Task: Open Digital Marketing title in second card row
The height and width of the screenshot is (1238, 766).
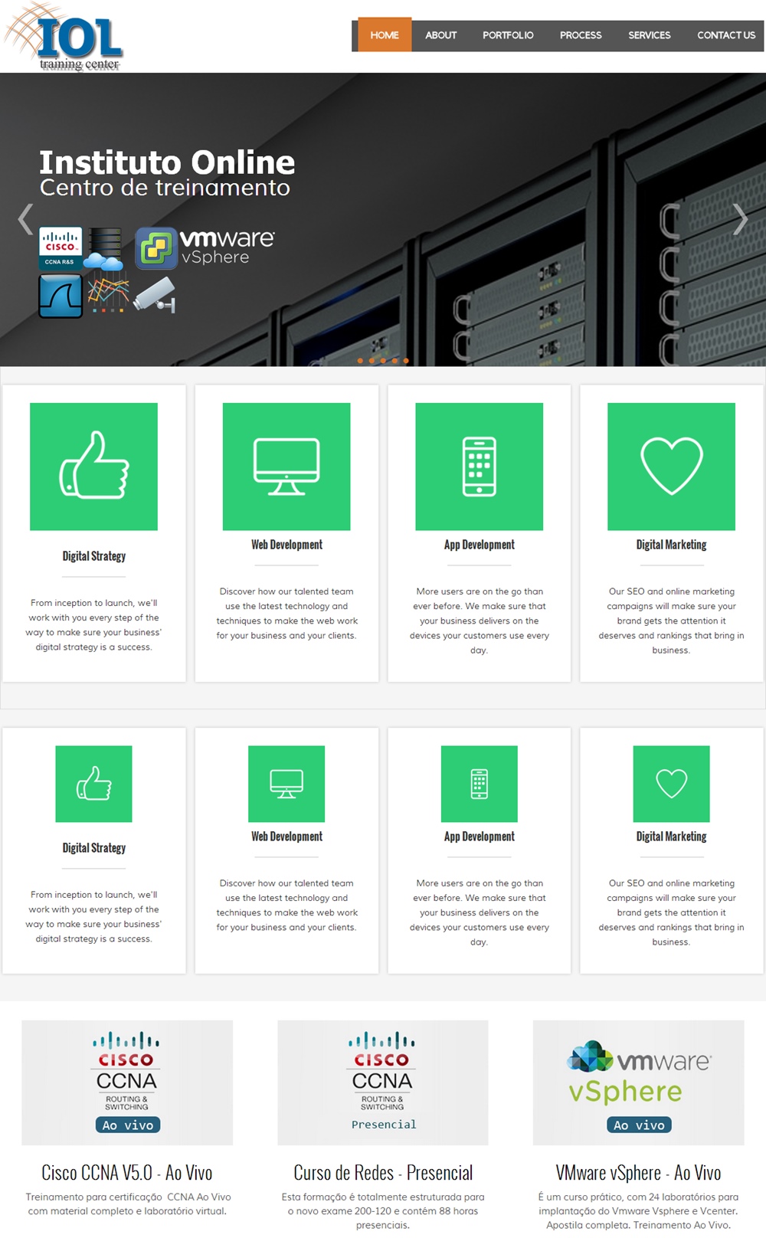Action: (x=672, y=837)
